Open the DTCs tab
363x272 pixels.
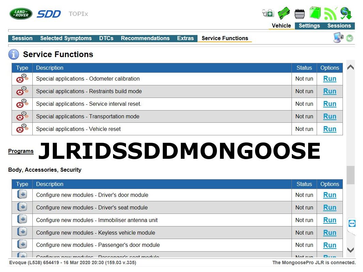[106, 38]
